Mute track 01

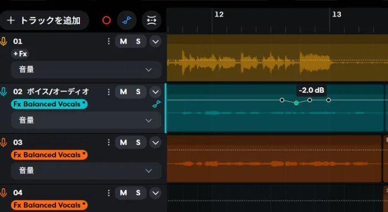coord(124,41)
